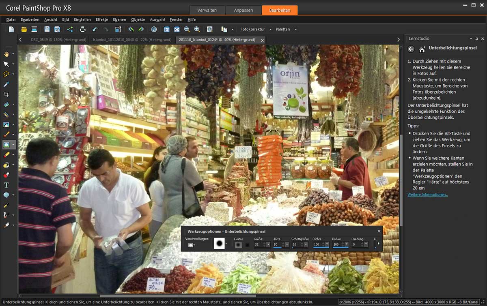The width and height of the screenshot is (487, 306).
Task: Click the Härte value field
Action: (278, 244)
